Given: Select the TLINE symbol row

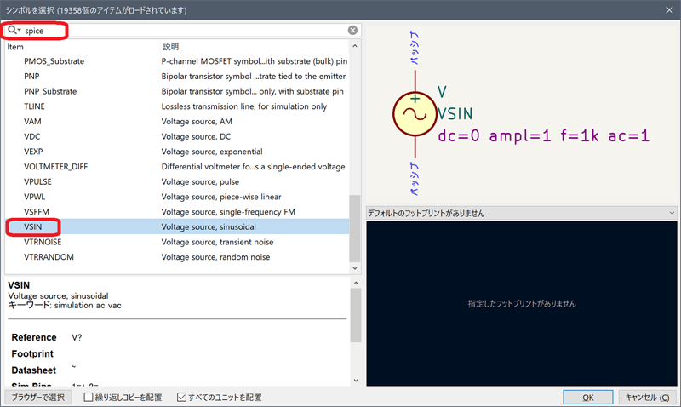Looking at the screenshot, I should 177,106.
